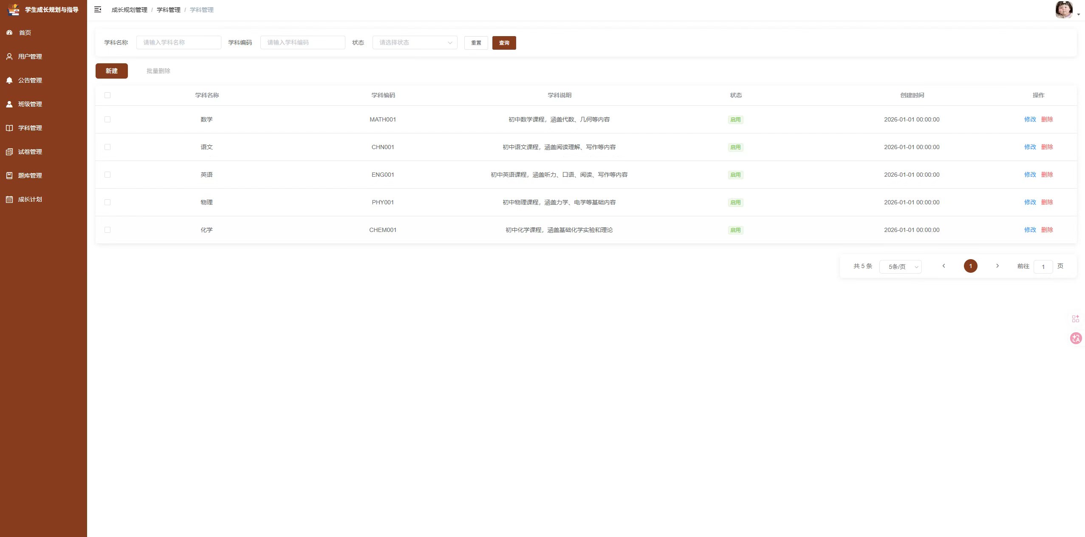Open the user avatar menu
Viewport: 1085px width, 537px height.
[1064, 10]
